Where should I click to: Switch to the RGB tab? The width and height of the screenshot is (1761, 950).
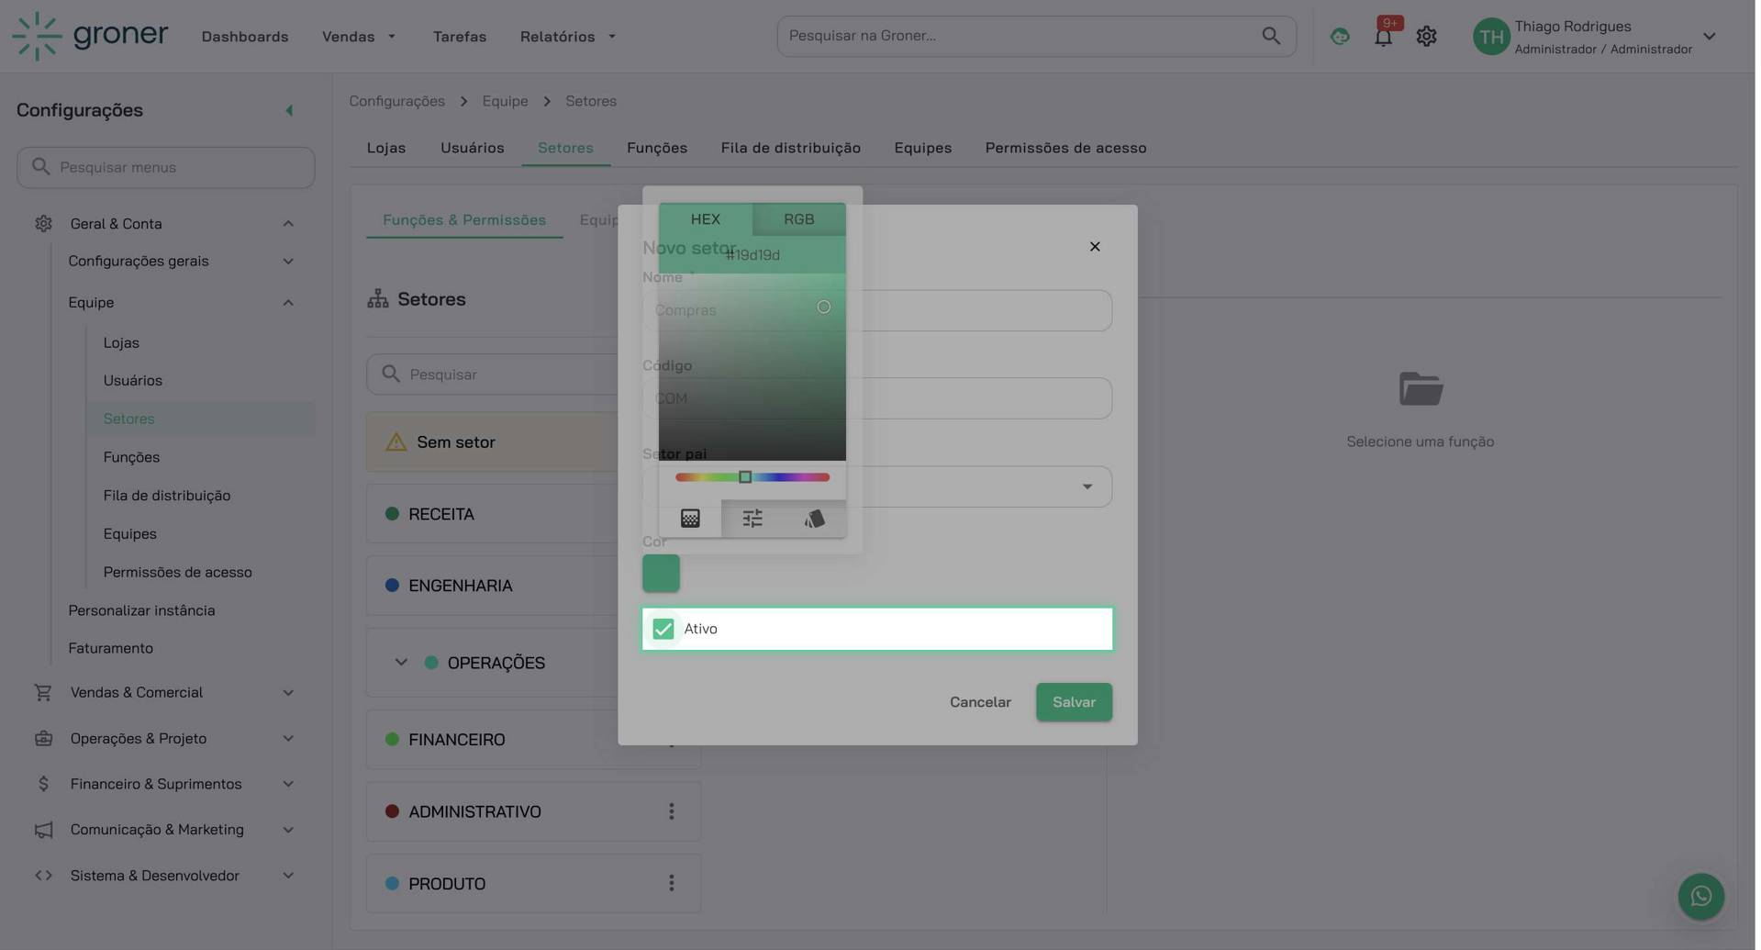(x=798, y=219)
